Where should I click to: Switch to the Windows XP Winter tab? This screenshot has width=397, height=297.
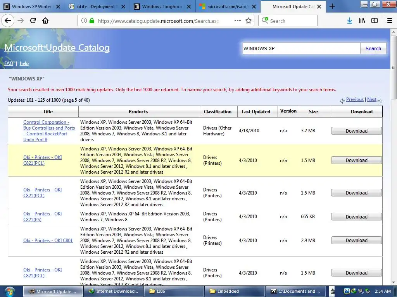coord(31,7)
